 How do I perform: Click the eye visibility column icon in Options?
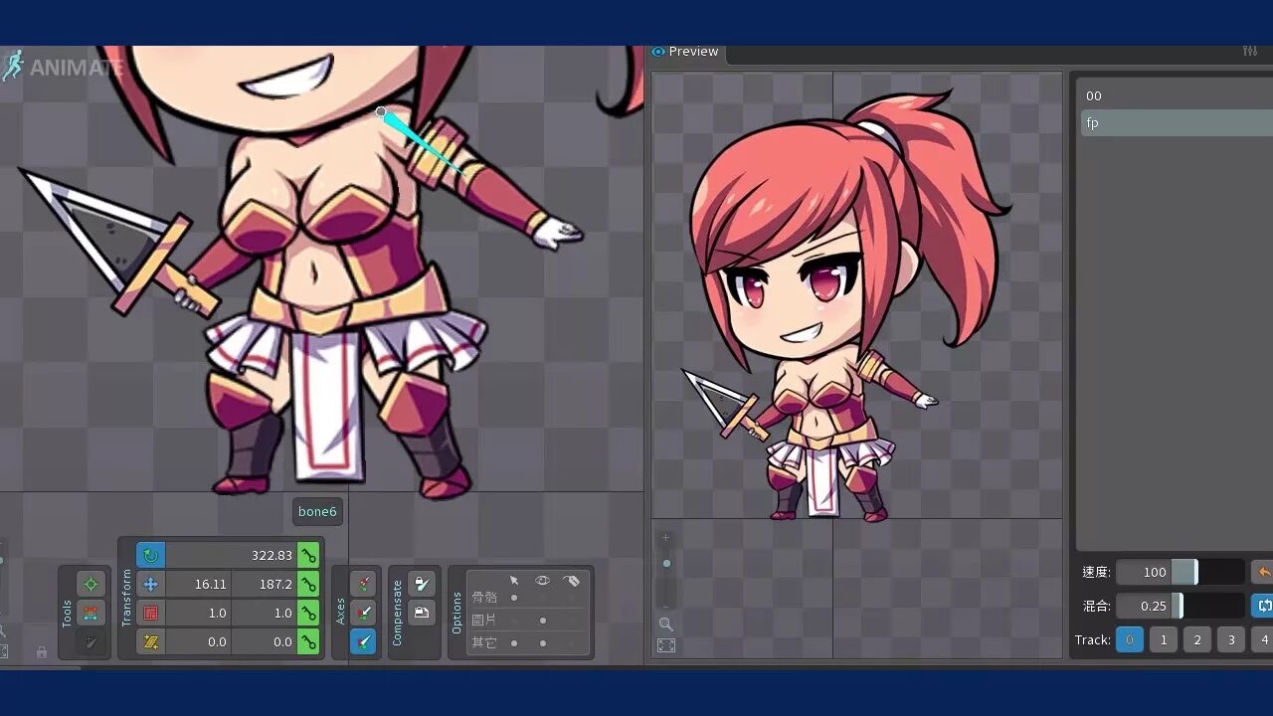click(543, 581)
